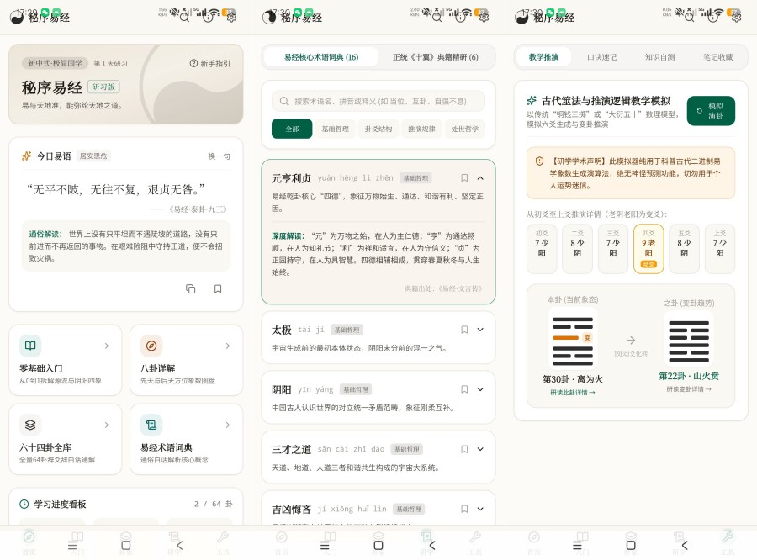
Task: Tap the sparkle icon beside 古代筮法与推演逻辑教学模拟
Action: click(532, 100)
